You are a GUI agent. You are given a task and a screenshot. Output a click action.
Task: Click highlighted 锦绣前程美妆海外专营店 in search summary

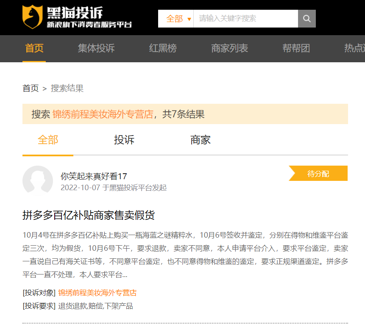tap(103, 114)
